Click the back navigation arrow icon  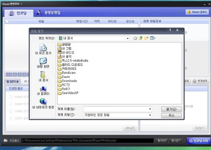pos(135,38)
